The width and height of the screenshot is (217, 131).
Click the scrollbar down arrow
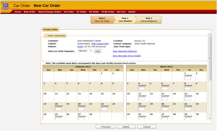210,118
